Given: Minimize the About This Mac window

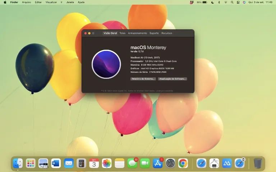Looking at the screenshot, I should (x=89, y=33).
